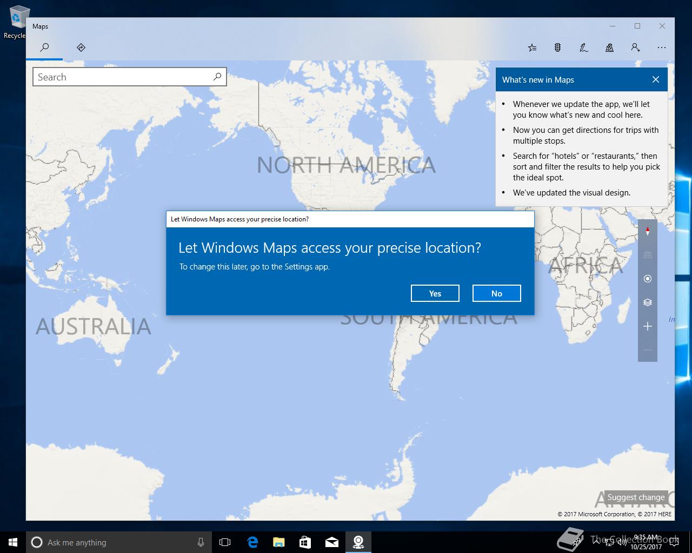Open the Store from taskbar
692x553 pixels.
click(x=305, y=542)
